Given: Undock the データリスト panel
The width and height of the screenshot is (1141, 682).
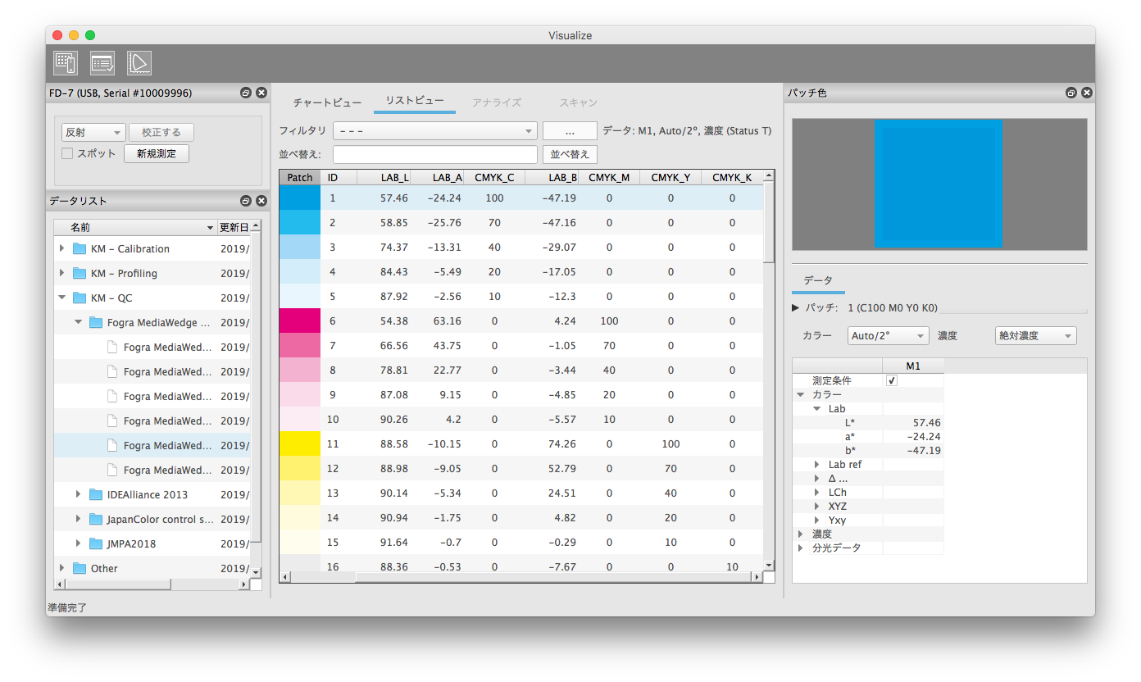Looking at the screenshot, I should (x=246, y=201).
